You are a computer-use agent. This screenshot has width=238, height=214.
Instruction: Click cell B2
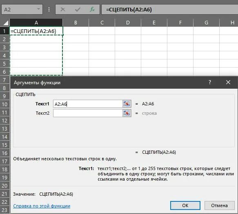76,39
